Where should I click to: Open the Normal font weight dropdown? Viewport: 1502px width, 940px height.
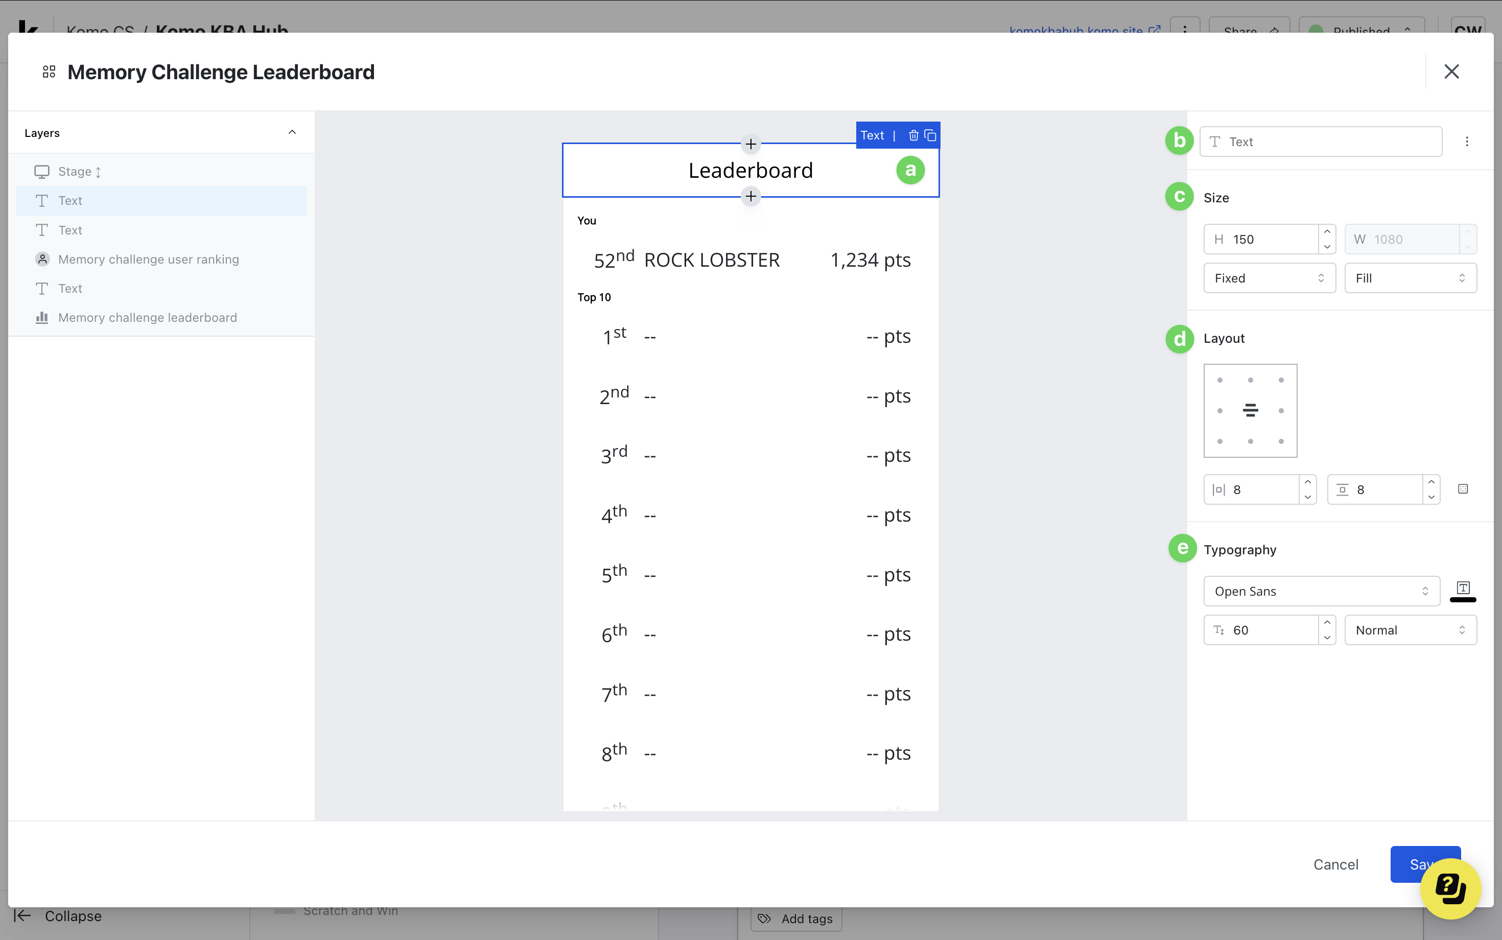tap(1410, 630)
